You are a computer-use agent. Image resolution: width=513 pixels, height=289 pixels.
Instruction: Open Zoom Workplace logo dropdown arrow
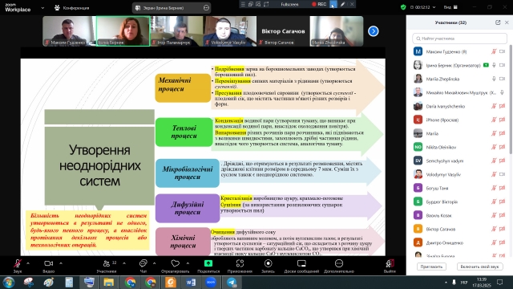[x=42, y=8]
